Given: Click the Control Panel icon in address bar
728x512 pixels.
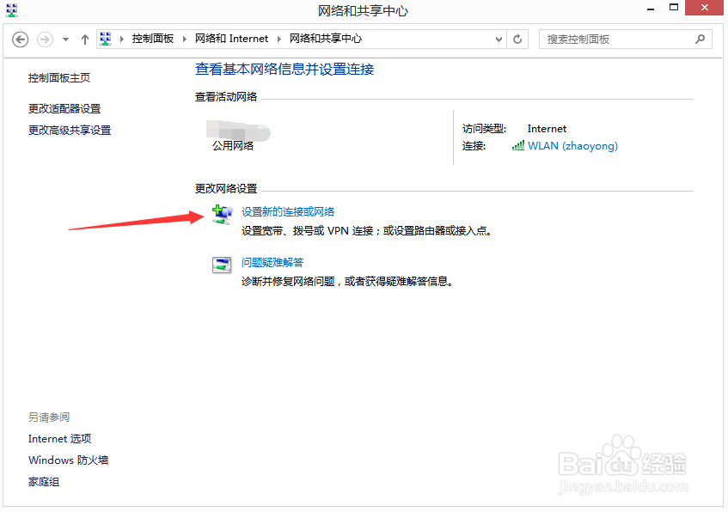Looking at the screenshot, I should [105, 39].
